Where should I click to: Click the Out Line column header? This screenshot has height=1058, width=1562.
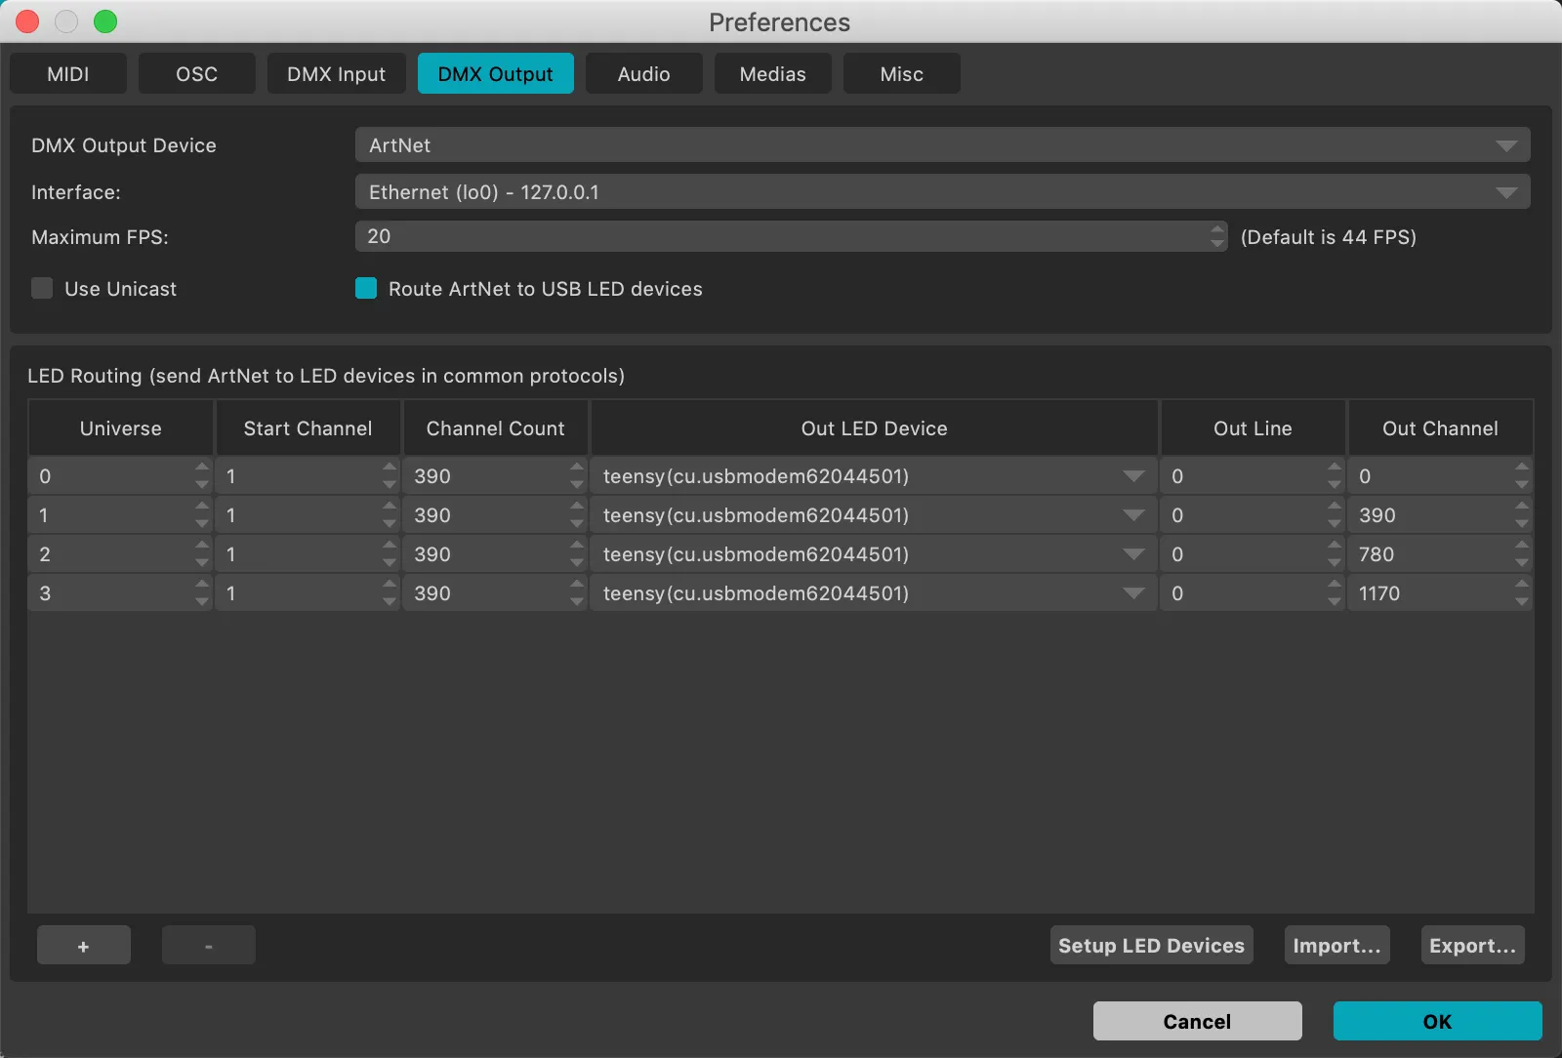point(1253,428)
